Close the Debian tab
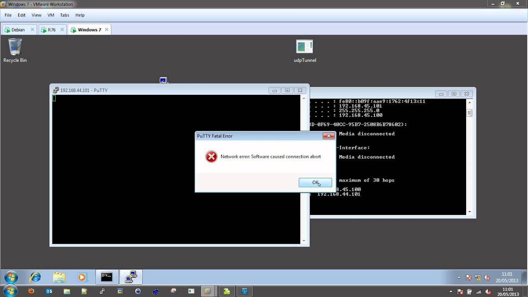Image resolution: width=528 pixels, height=297 pixels. (x=32, y=30)
